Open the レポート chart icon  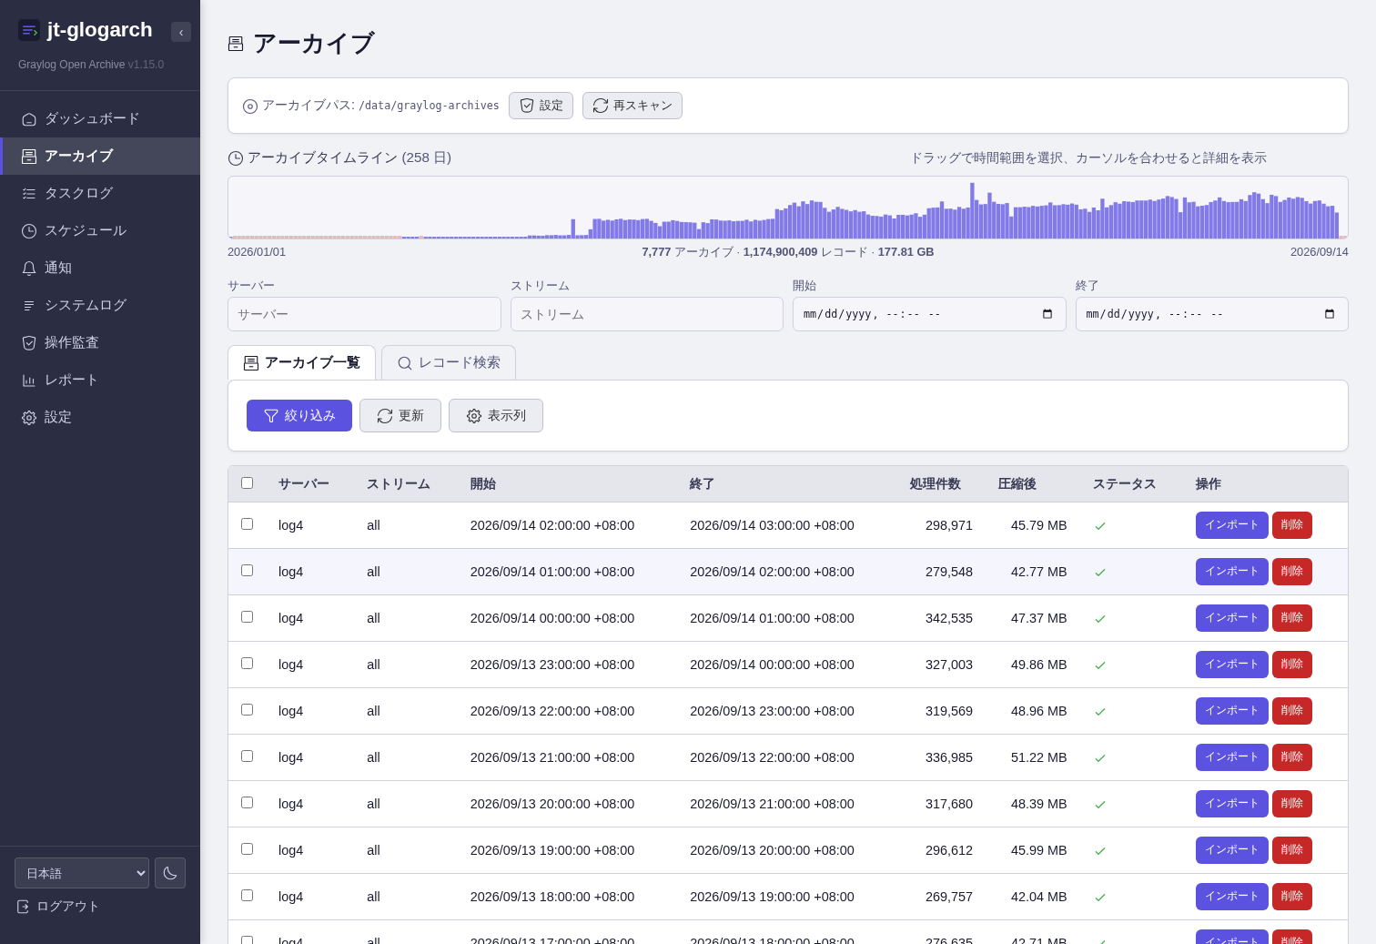[x=29, y=381]
